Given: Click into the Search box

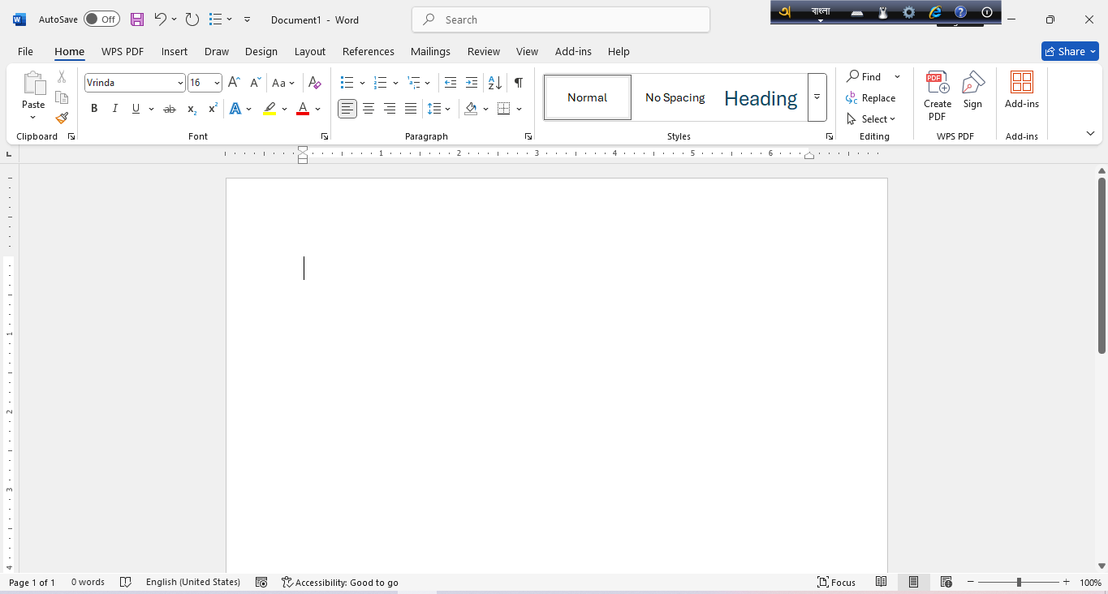Looking at the screenshot, I should 560,19.
